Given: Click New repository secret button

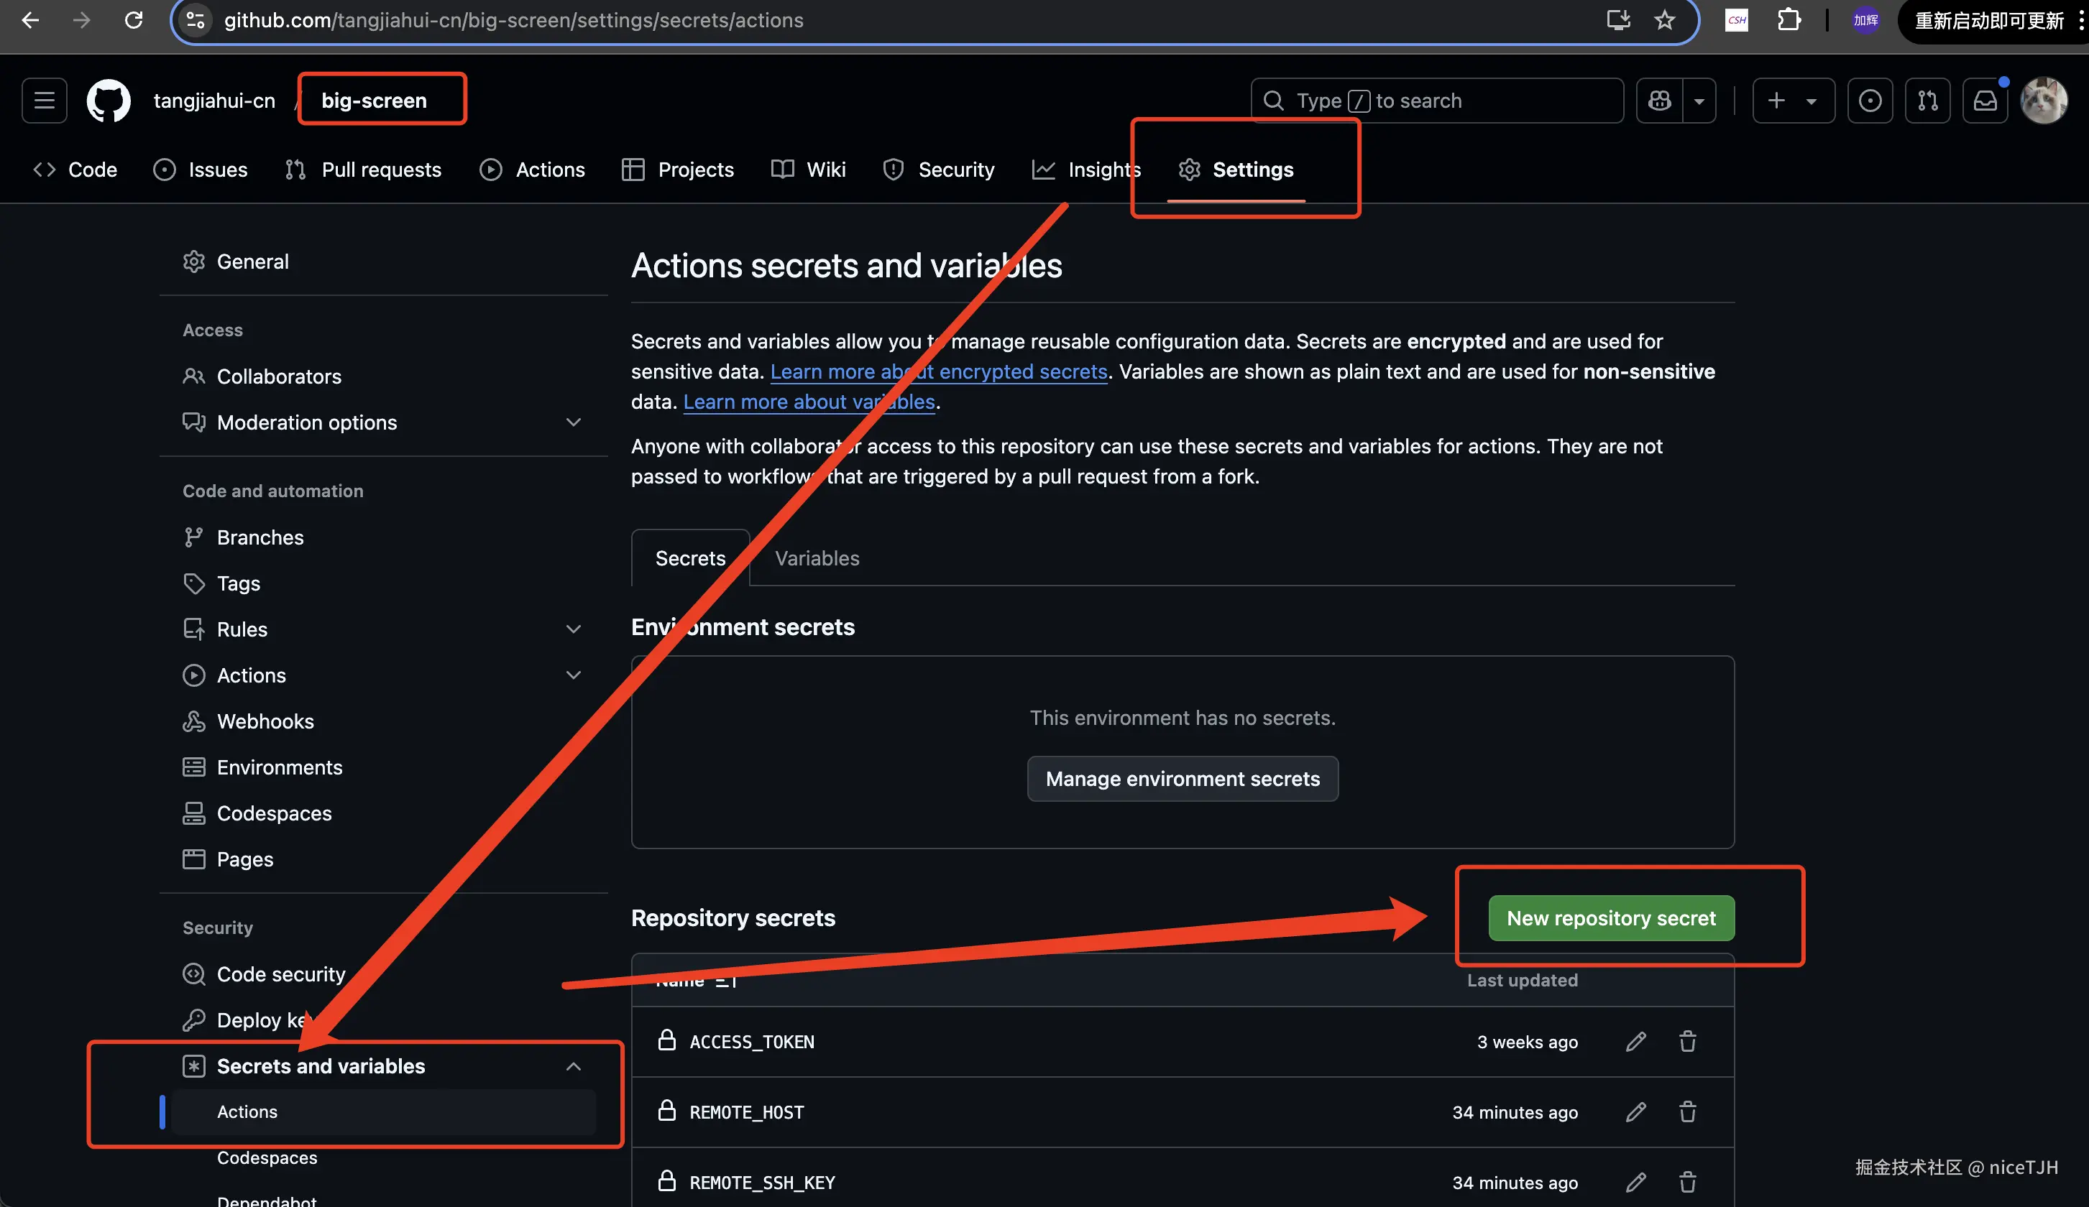Looking at the screenshot, I should [x=1611, y=918].
